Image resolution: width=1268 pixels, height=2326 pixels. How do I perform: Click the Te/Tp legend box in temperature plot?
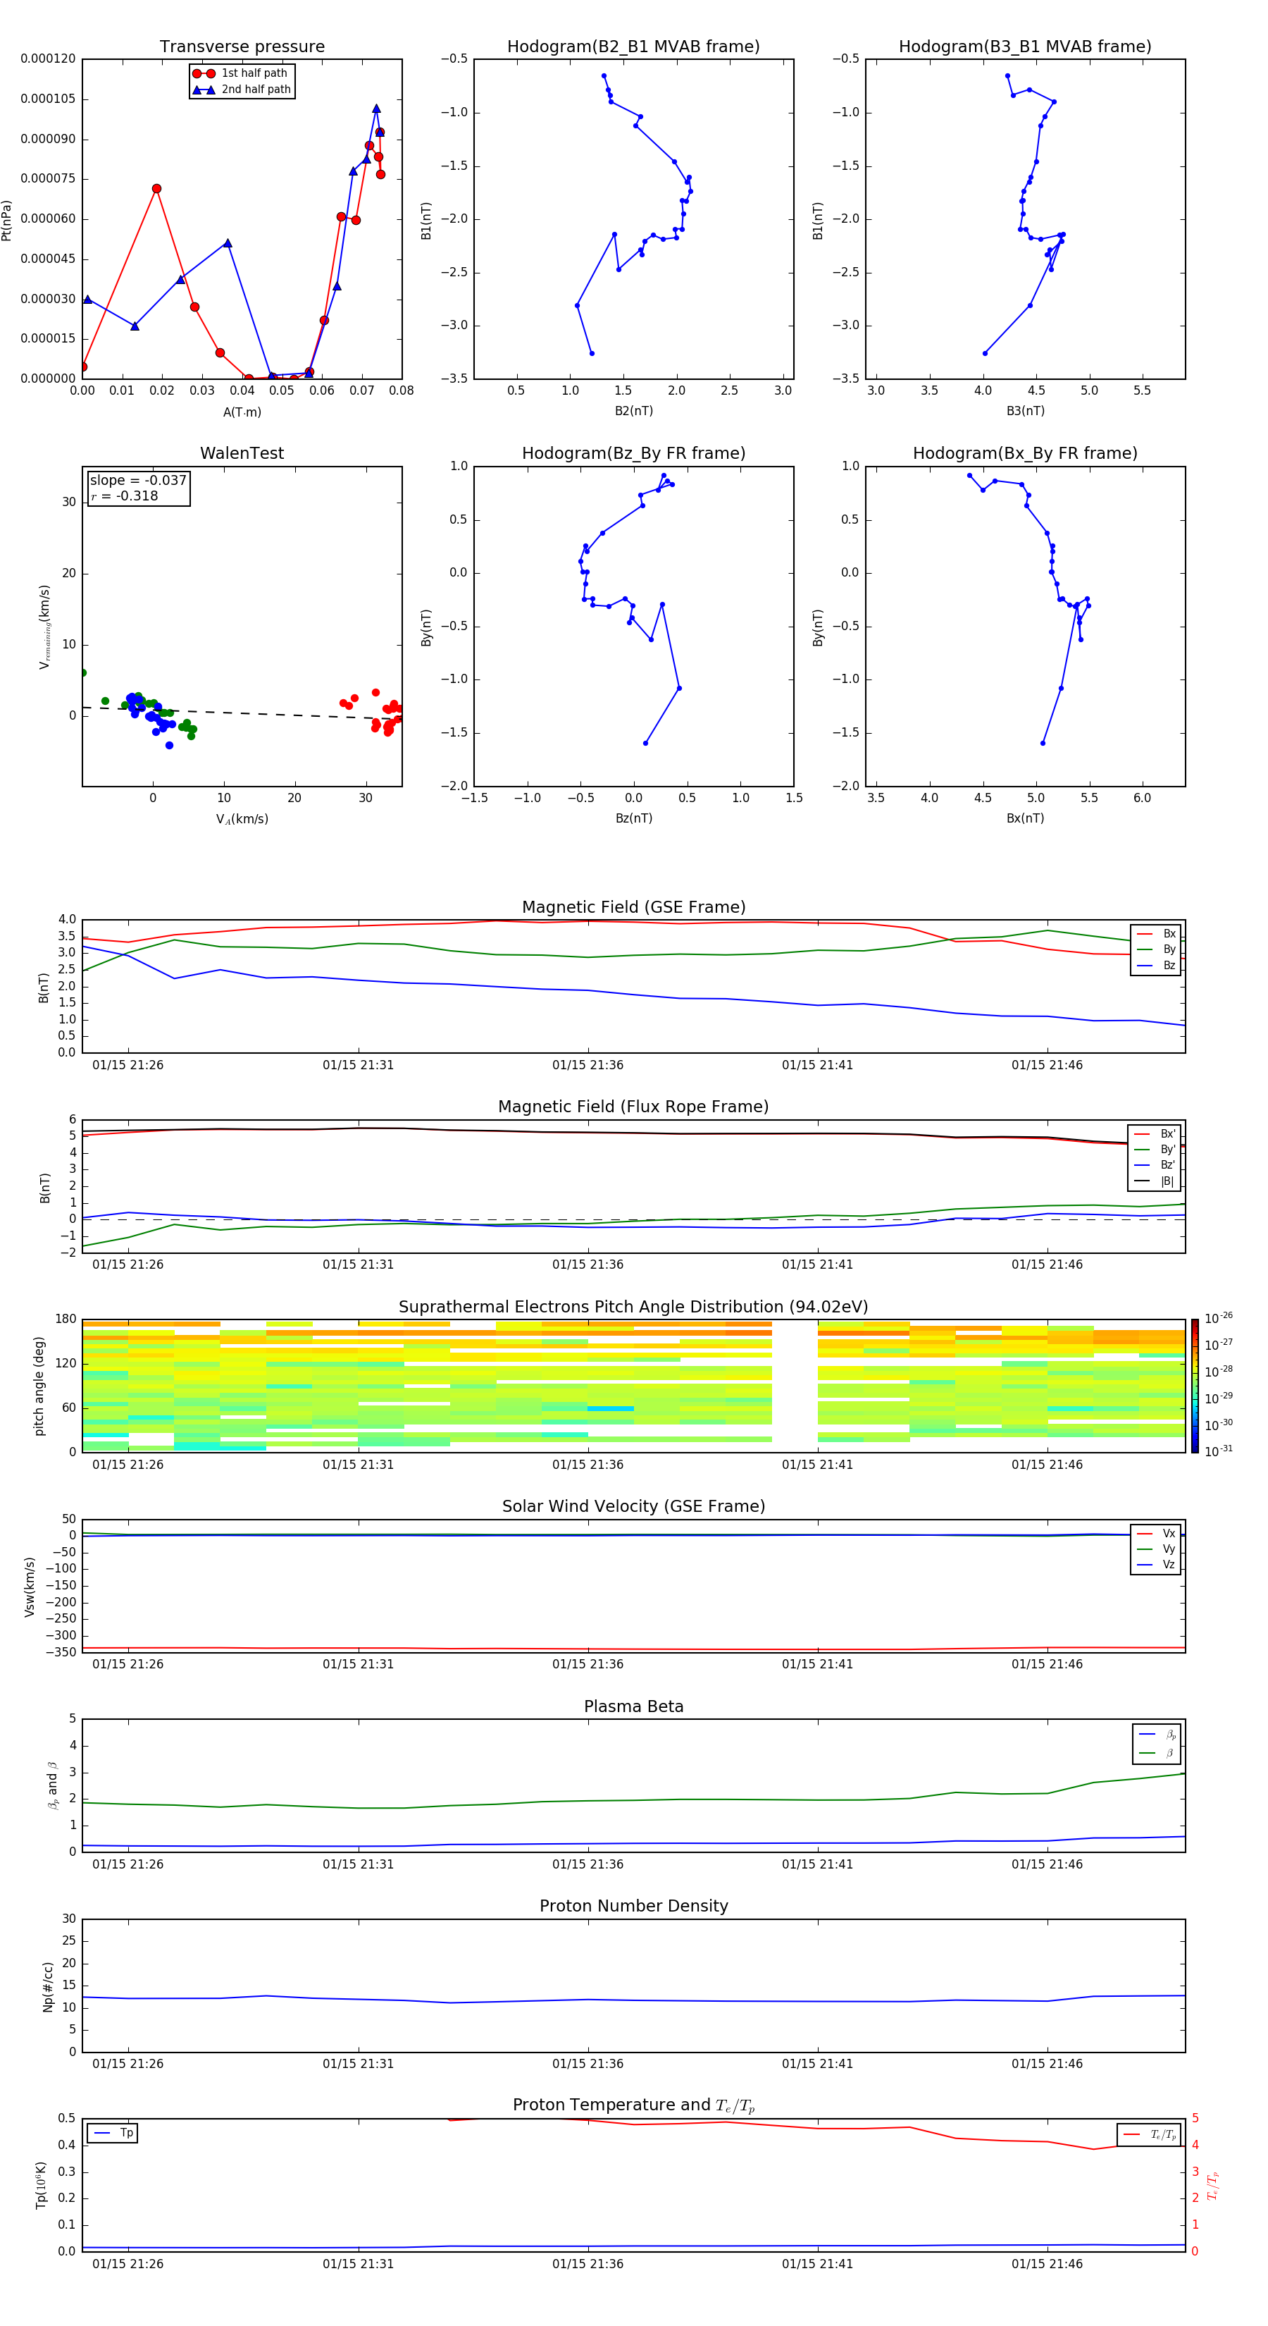1148,2134
